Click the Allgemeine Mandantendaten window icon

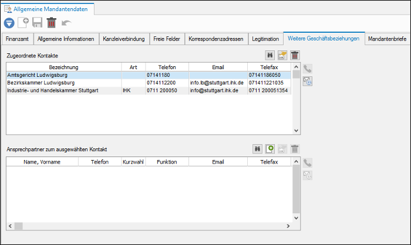[x=8, y=9]
